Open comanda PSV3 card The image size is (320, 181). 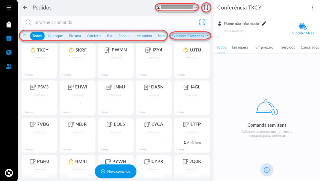coord(39,98)
